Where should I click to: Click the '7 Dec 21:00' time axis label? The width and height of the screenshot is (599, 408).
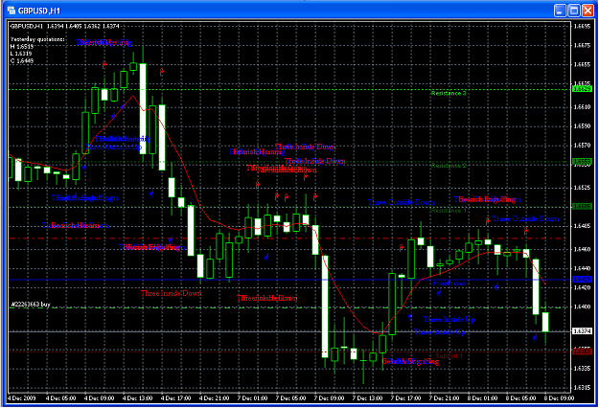[444, 398]
